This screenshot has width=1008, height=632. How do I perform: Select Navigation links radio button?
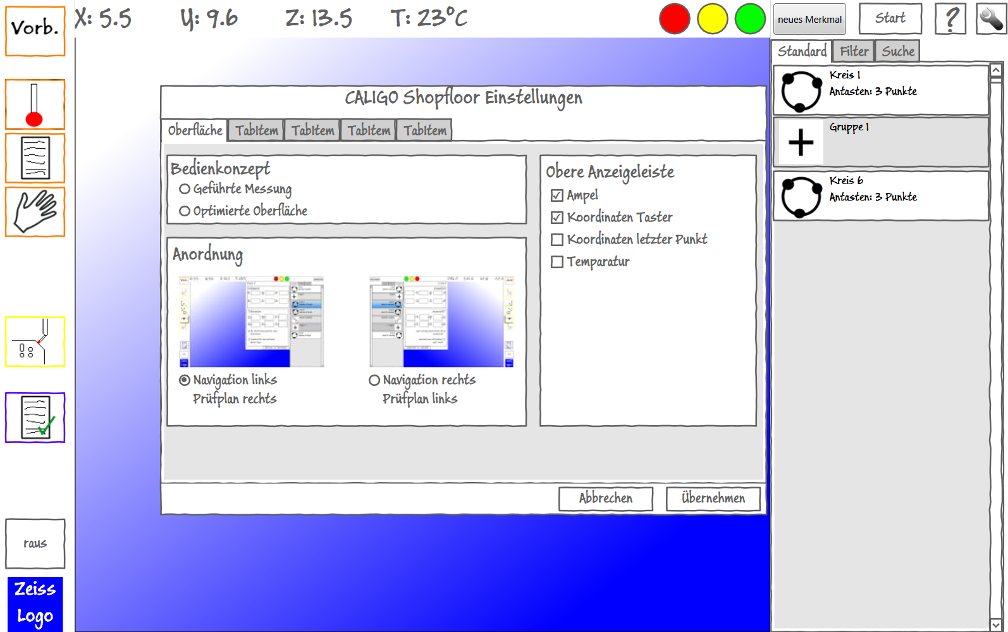pos(185,380)
